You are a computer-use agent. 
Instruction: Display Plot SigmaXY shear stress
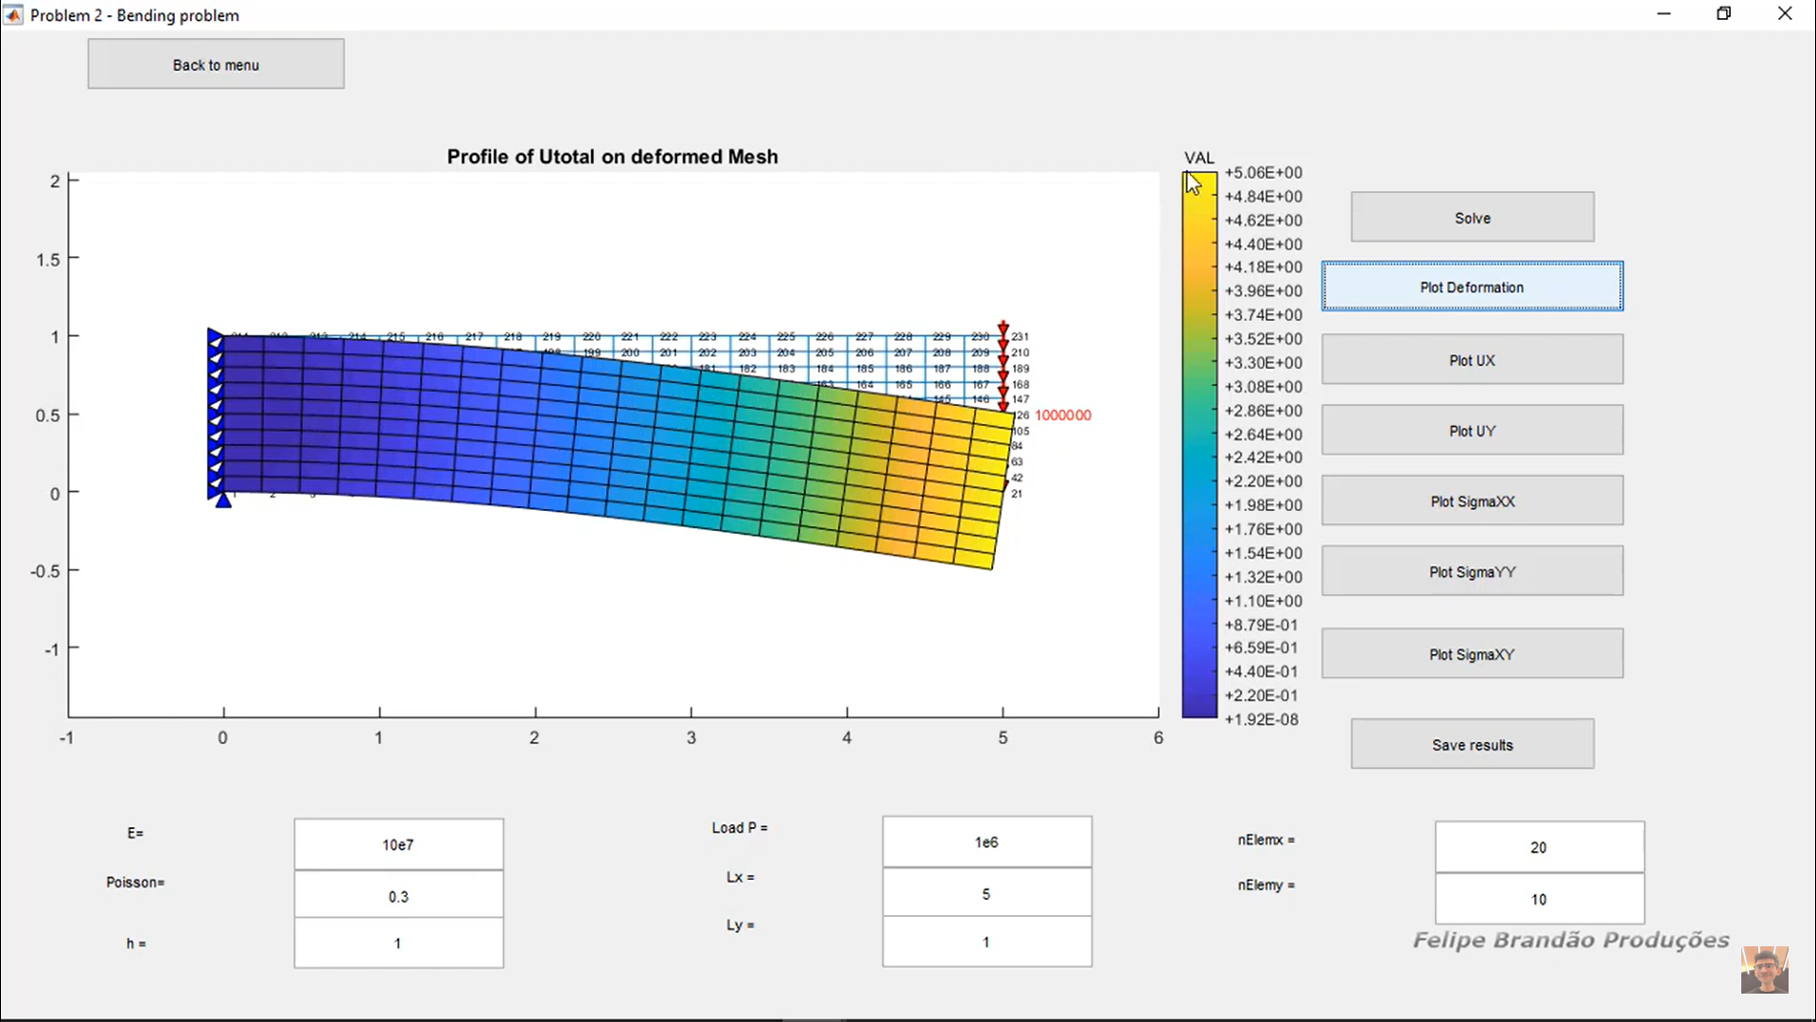point(1472,654)
